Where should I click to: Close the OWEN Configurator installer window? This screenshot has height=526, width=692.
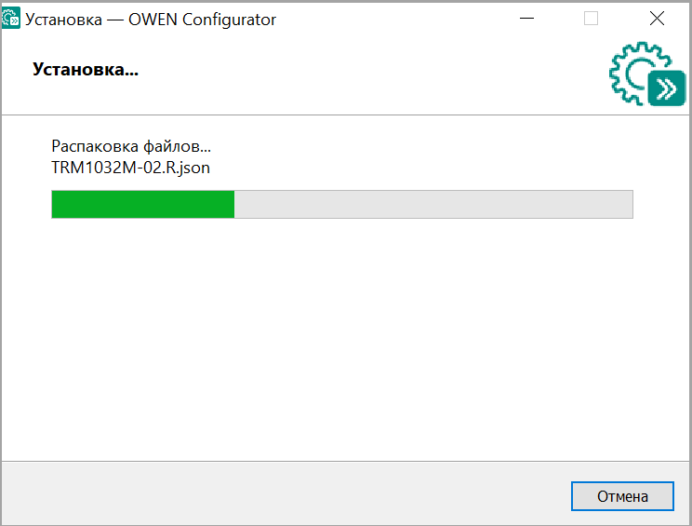pyautogui.click(x=657, y=19)
